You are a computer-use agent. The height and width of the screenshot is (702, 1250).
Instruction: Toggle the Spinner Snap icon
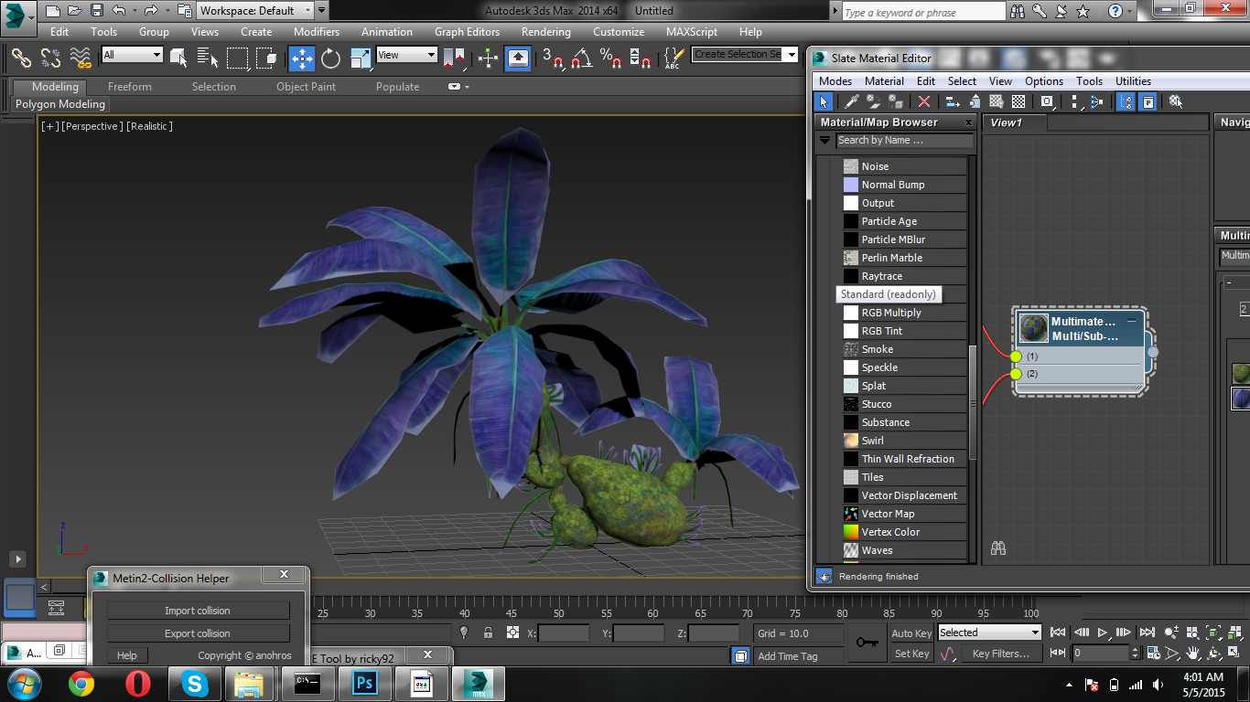(641, 58)
